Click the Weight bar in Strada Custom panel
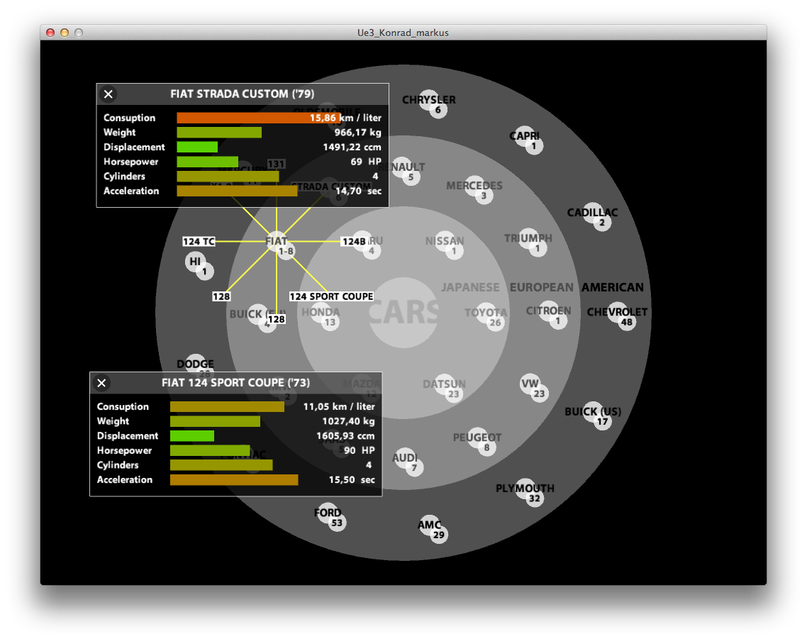807x641 pixels. [x=219, y=132]
